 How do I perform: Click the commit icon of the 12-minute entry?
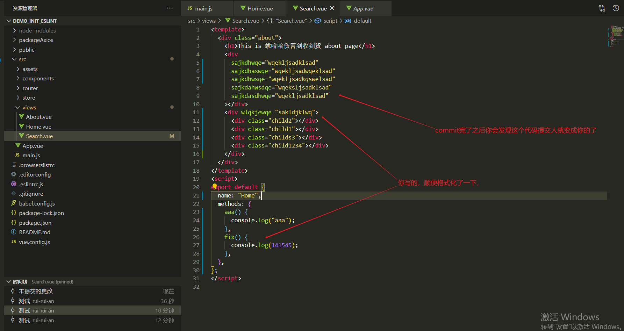[x=13, y=320]
